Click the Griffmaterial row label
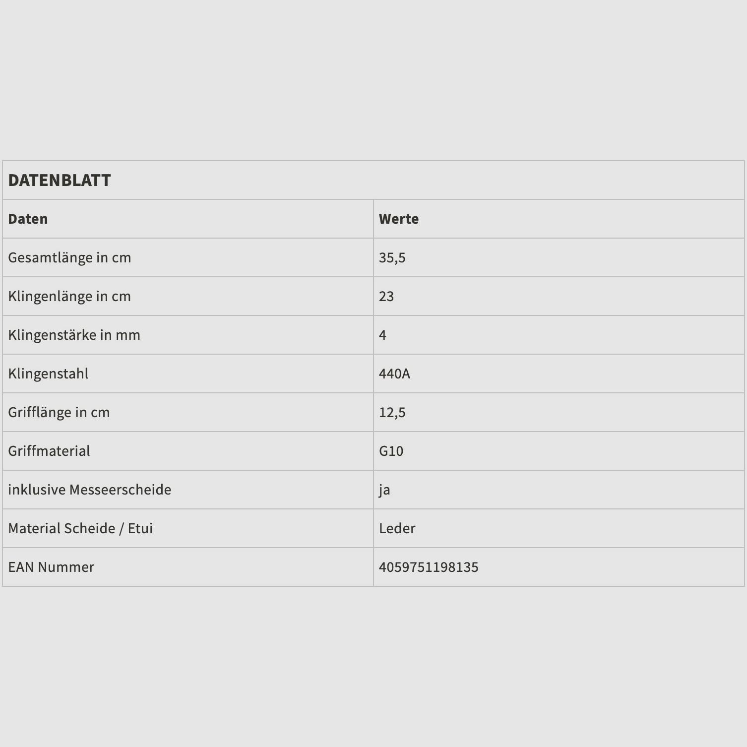The width and height of the screenshot is (747, 747). tap(49, 451)
